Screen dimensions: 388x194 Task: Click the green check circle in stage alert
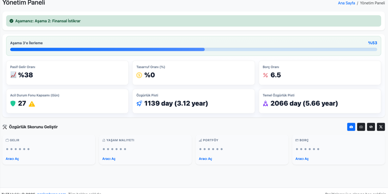(x=12, y=21)
